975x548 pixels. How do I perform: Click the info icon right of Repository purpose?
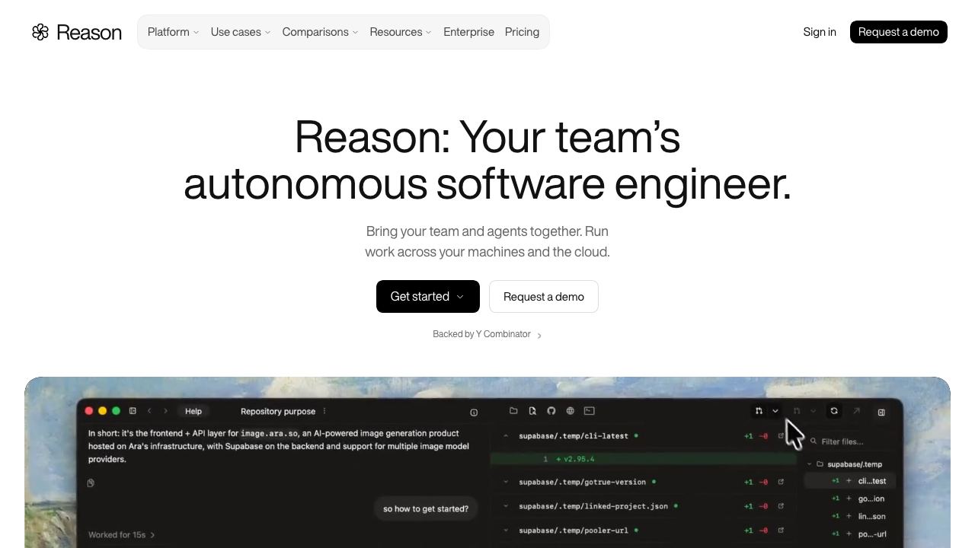pyautogui.click(x=474, y=413)
